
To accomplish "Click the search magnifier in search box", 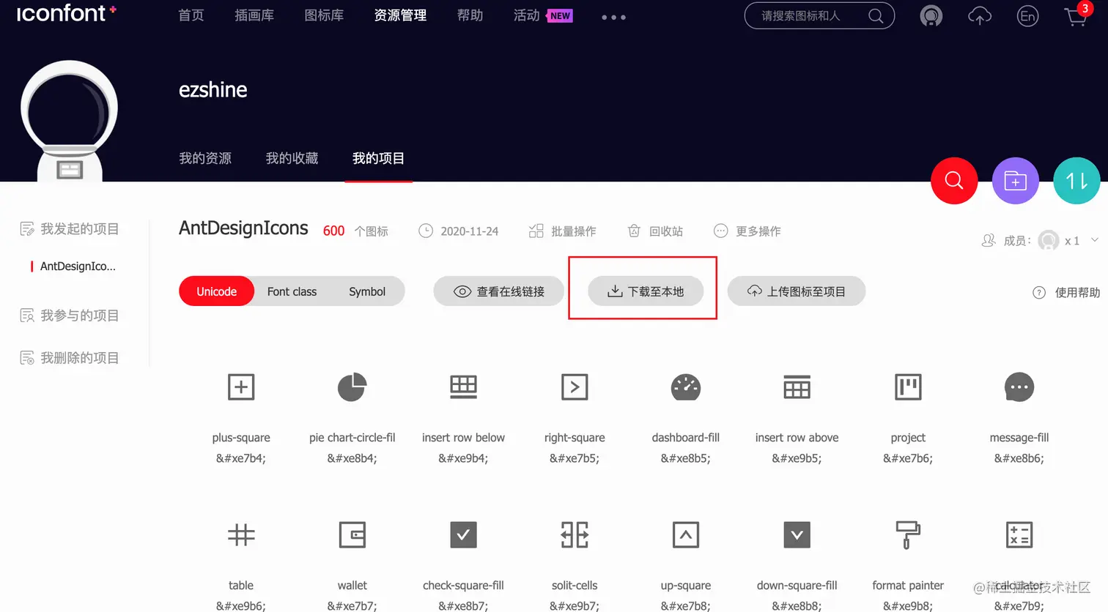I will (876, 15).
